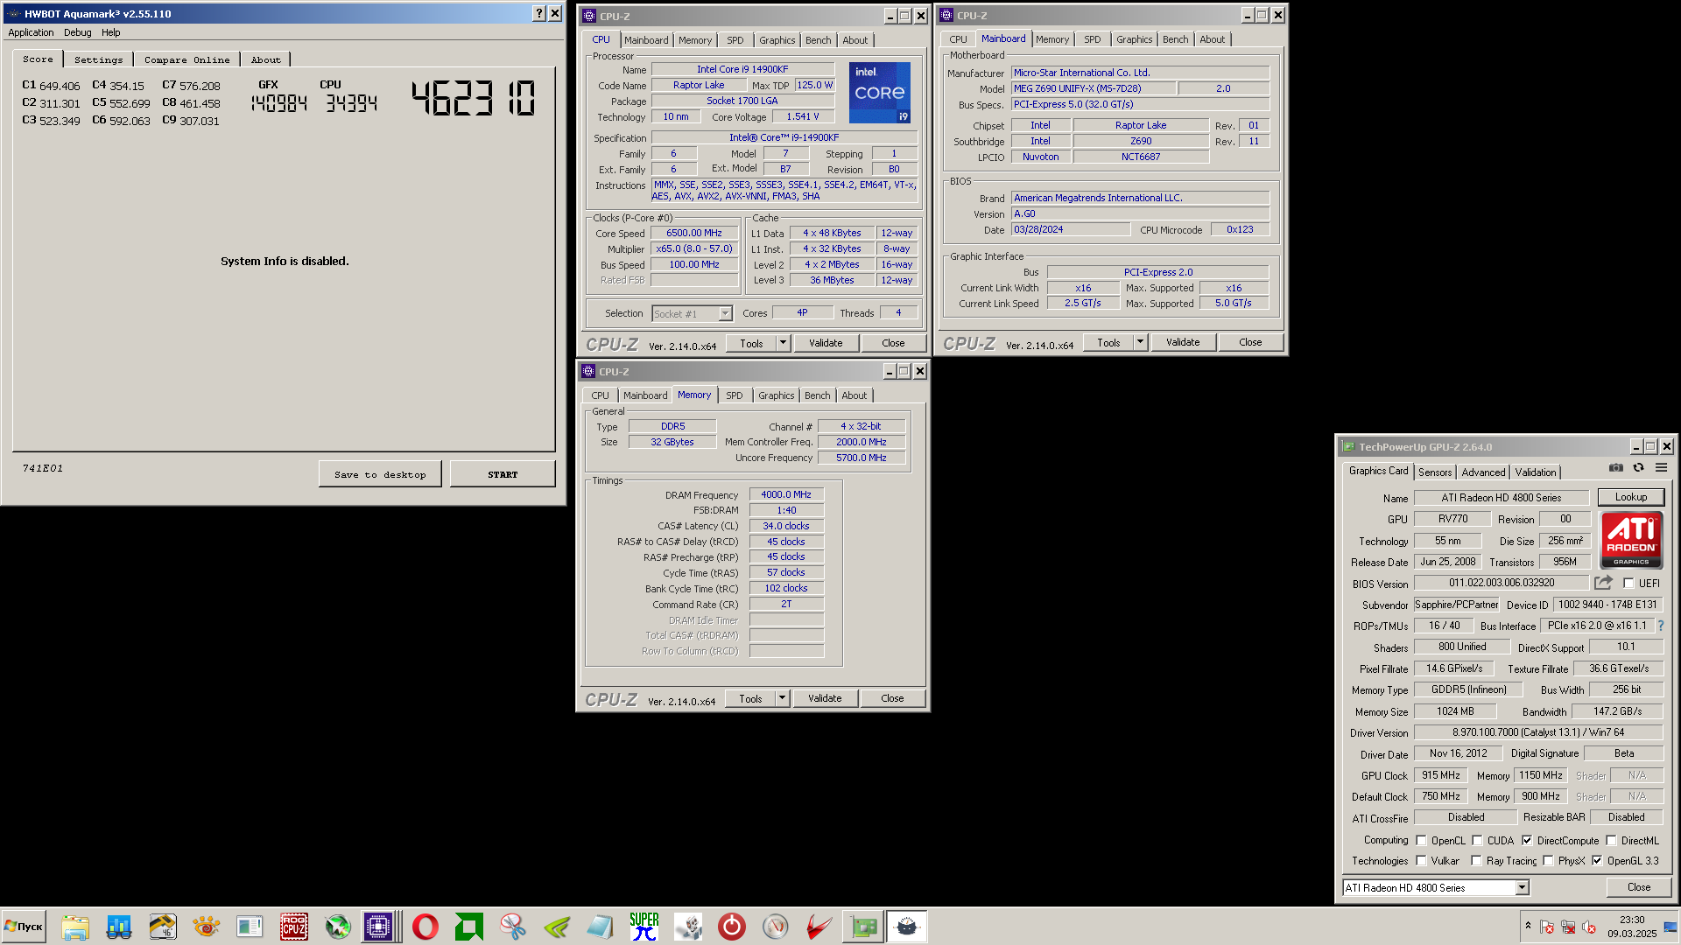Toggle the OpenCL checkbox
The image size is (1681, 945).
pyautogui.click(x=1421, y=841)
